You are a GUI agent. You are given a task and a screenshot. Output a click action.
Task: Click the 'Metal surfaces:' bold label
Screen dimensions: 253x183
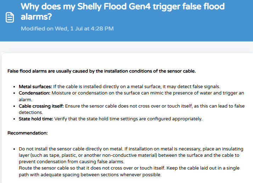pos(35,87)
